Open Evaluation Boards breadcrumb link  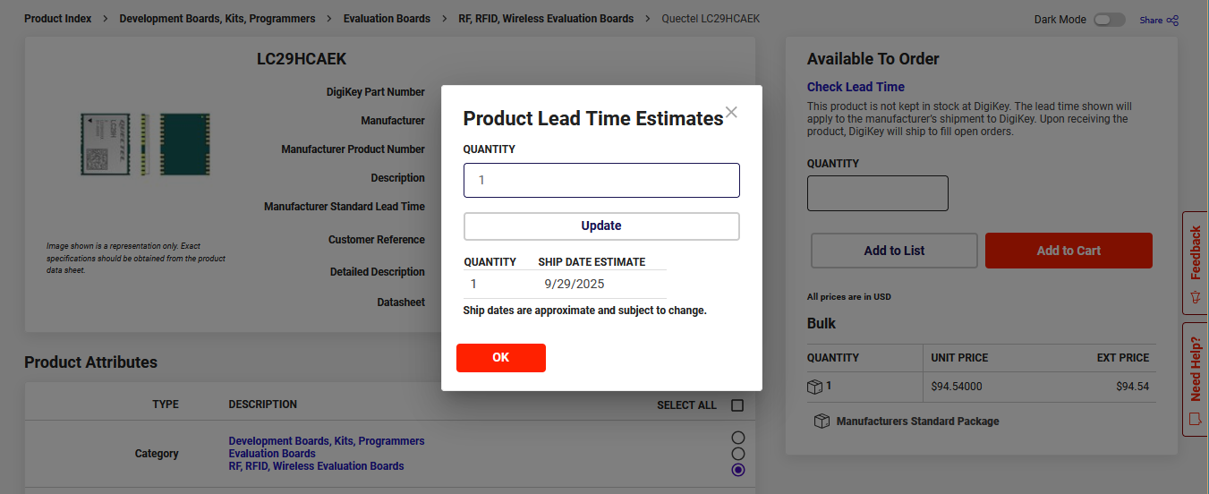(387, 19)
